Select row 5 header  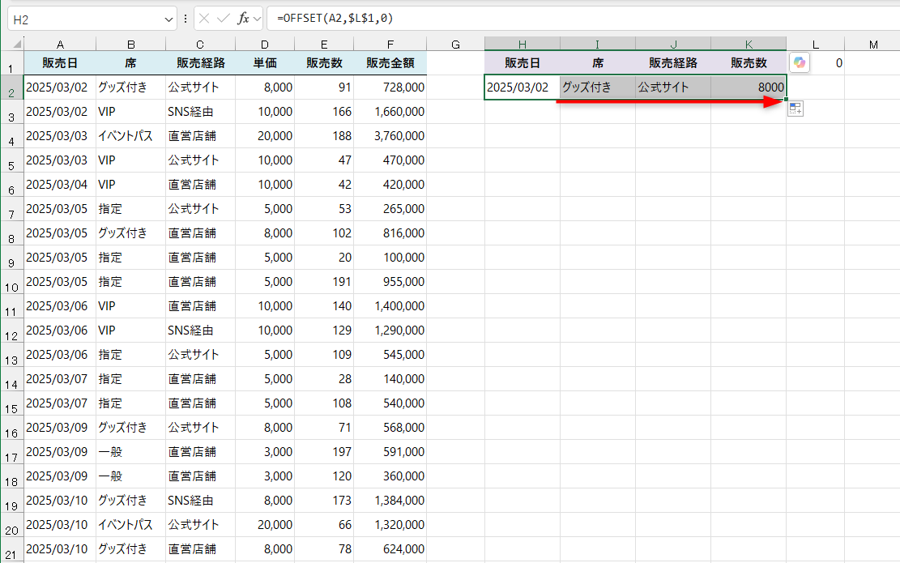point(11,160)
